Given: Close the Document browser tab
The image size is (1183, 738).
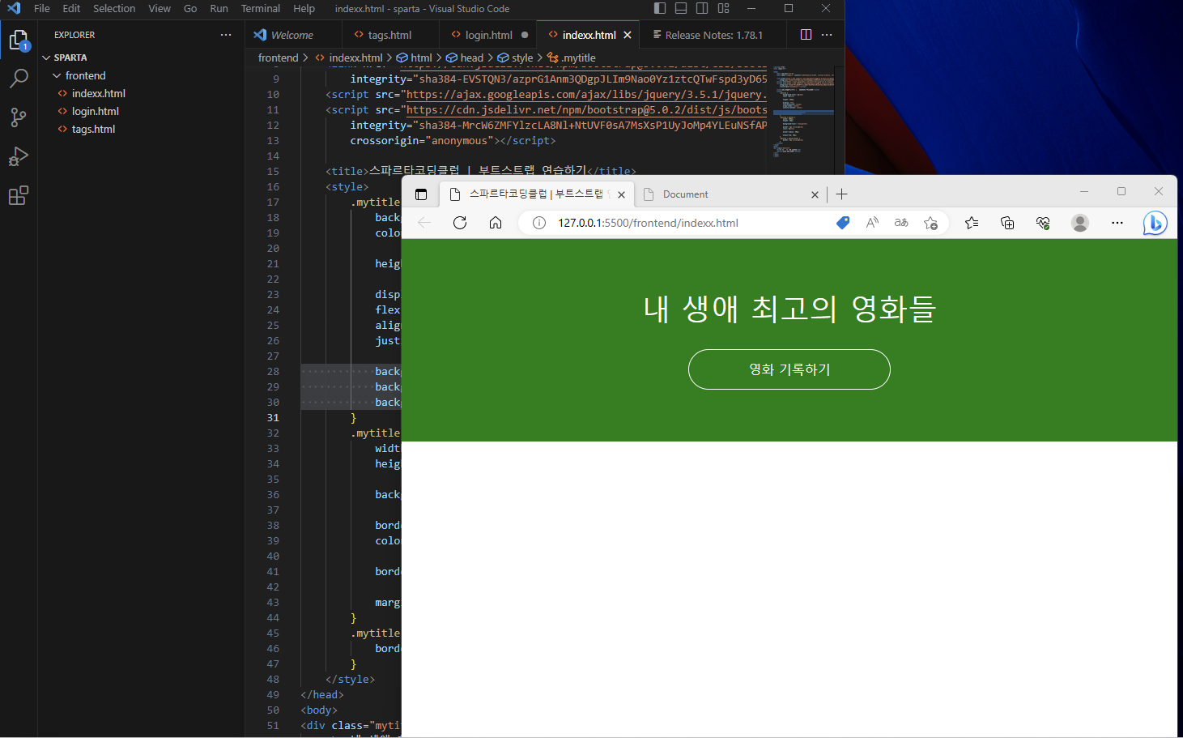Looking at the screenshot, I should [815, 194].
